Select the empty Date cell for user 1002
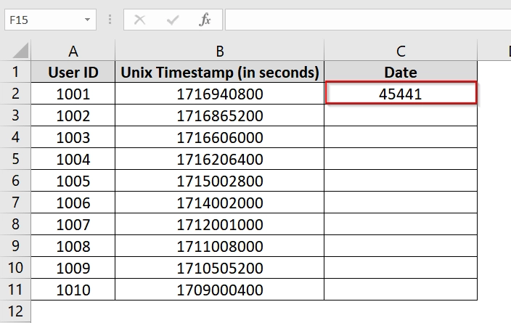 pyautogui.click(x=401, y=115)
